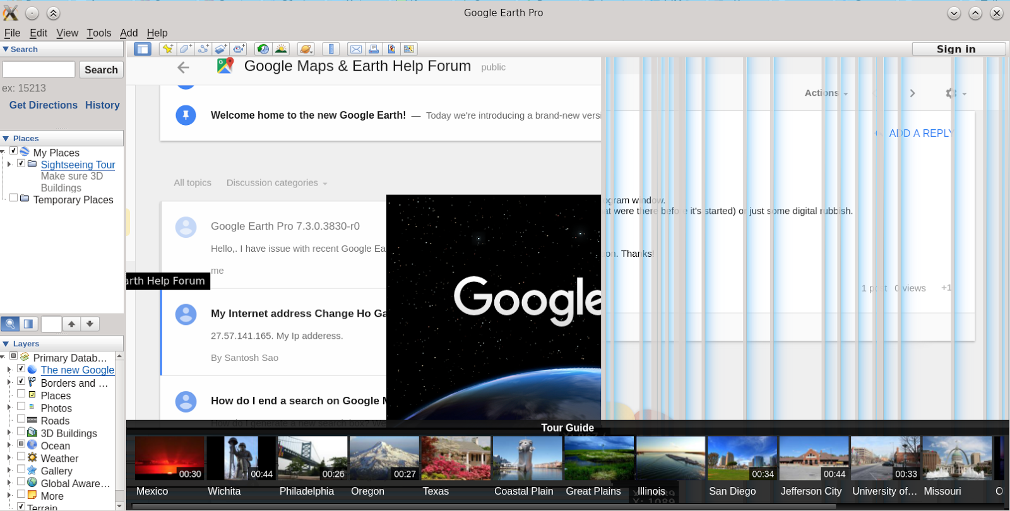Click the back arrow in Help Forum
The height and width of the screenshot is (511, 1010).
point(184,68)
